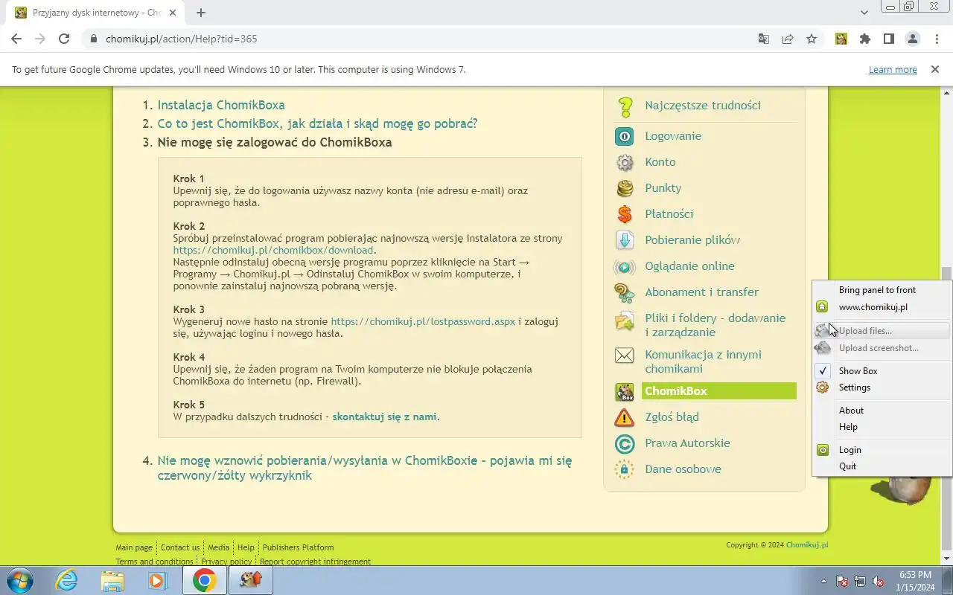
Task: Open the Windows Start menu
Action: [x=20, y=580]
